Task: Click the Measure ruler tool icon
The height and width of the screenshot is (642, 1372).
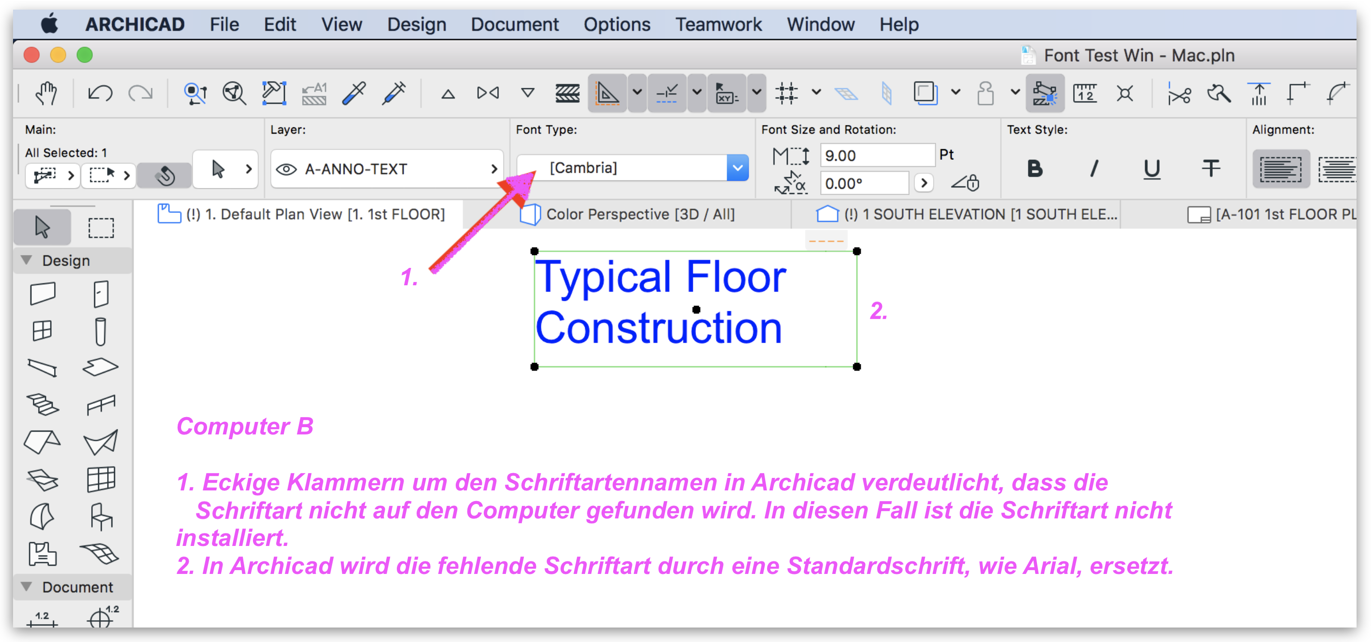Action: coord(1085,93)
